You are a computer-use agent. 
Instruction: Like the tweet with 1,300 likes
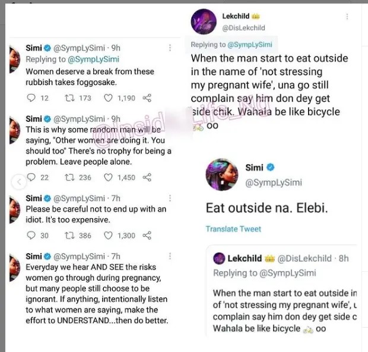[x=108, y=235]
